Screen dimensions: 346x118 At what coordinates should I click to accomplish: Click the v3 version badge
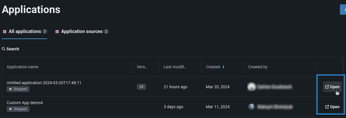point(141,87)
